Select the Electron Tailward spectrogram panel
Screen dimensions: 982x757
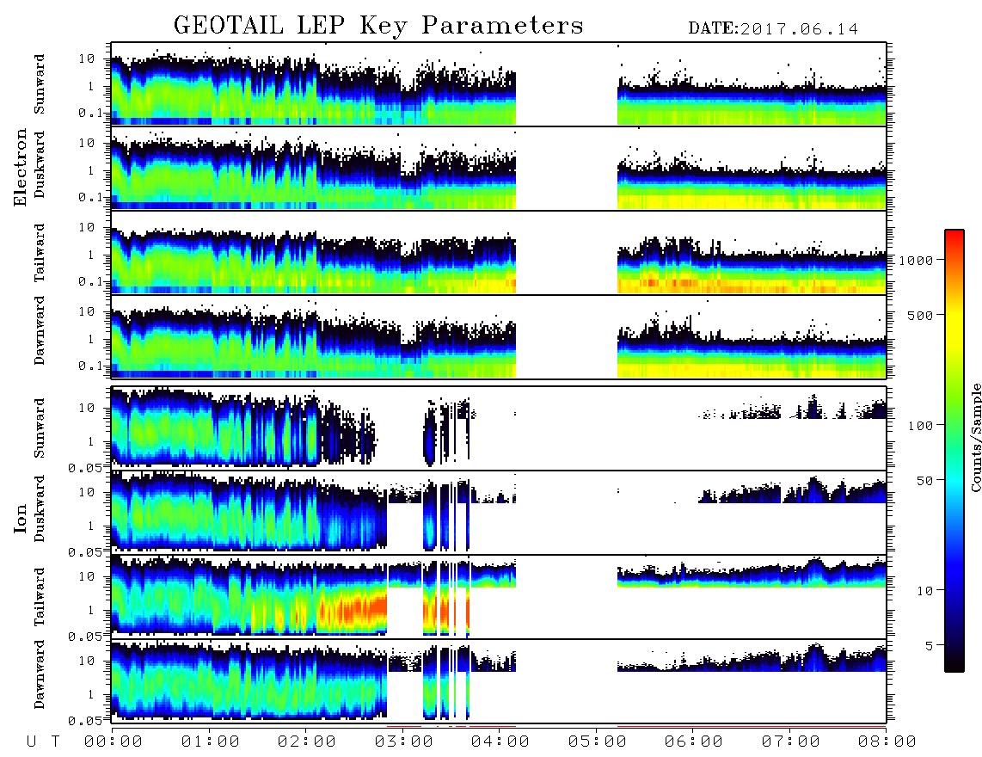(499, 253)
